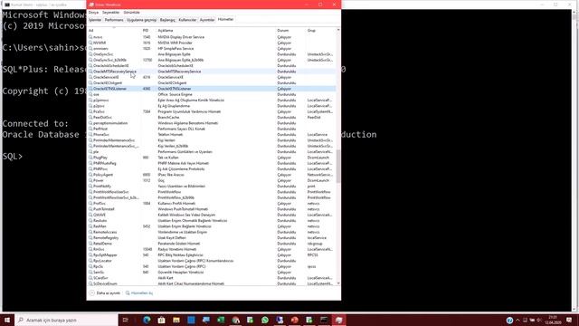The image size is (579, 326).
Task: Click the taskbar search box Aramak için buraya yazın
Action: coord(66,320)
